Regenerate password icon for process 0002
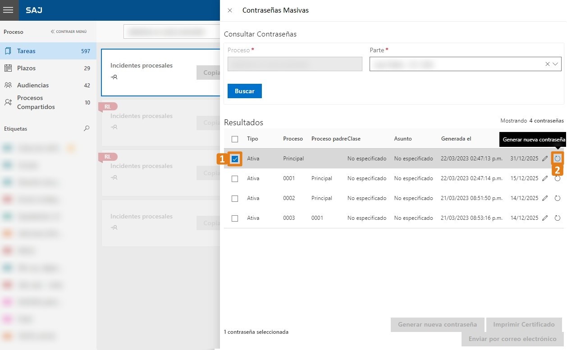This screenshot has height=350, width=567. pyautogui.click(x=558, y=198)
